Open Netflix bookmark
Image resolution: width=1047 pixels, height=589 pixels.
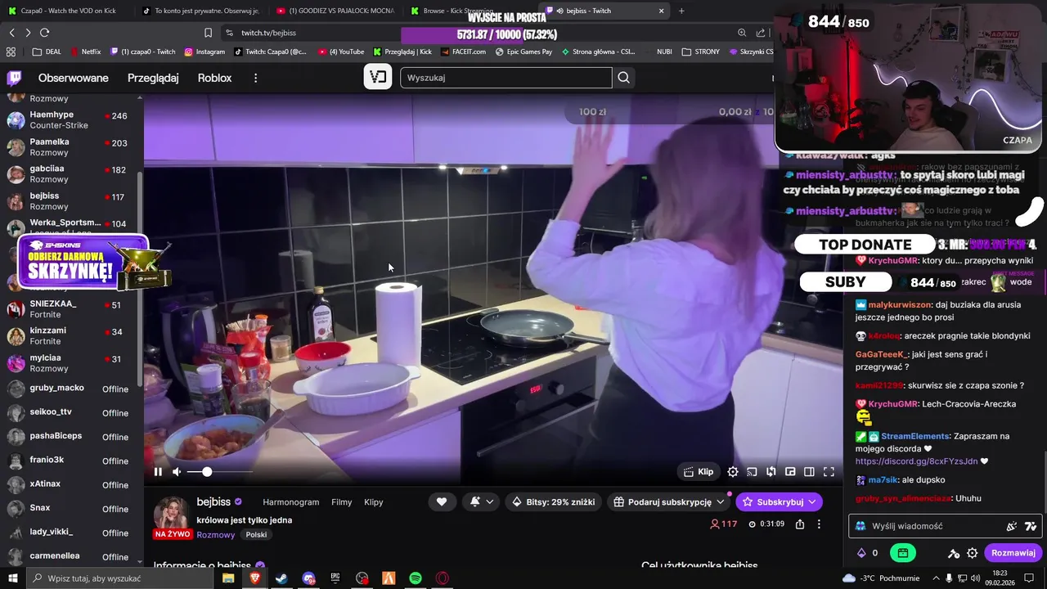(x=85, y=52)
